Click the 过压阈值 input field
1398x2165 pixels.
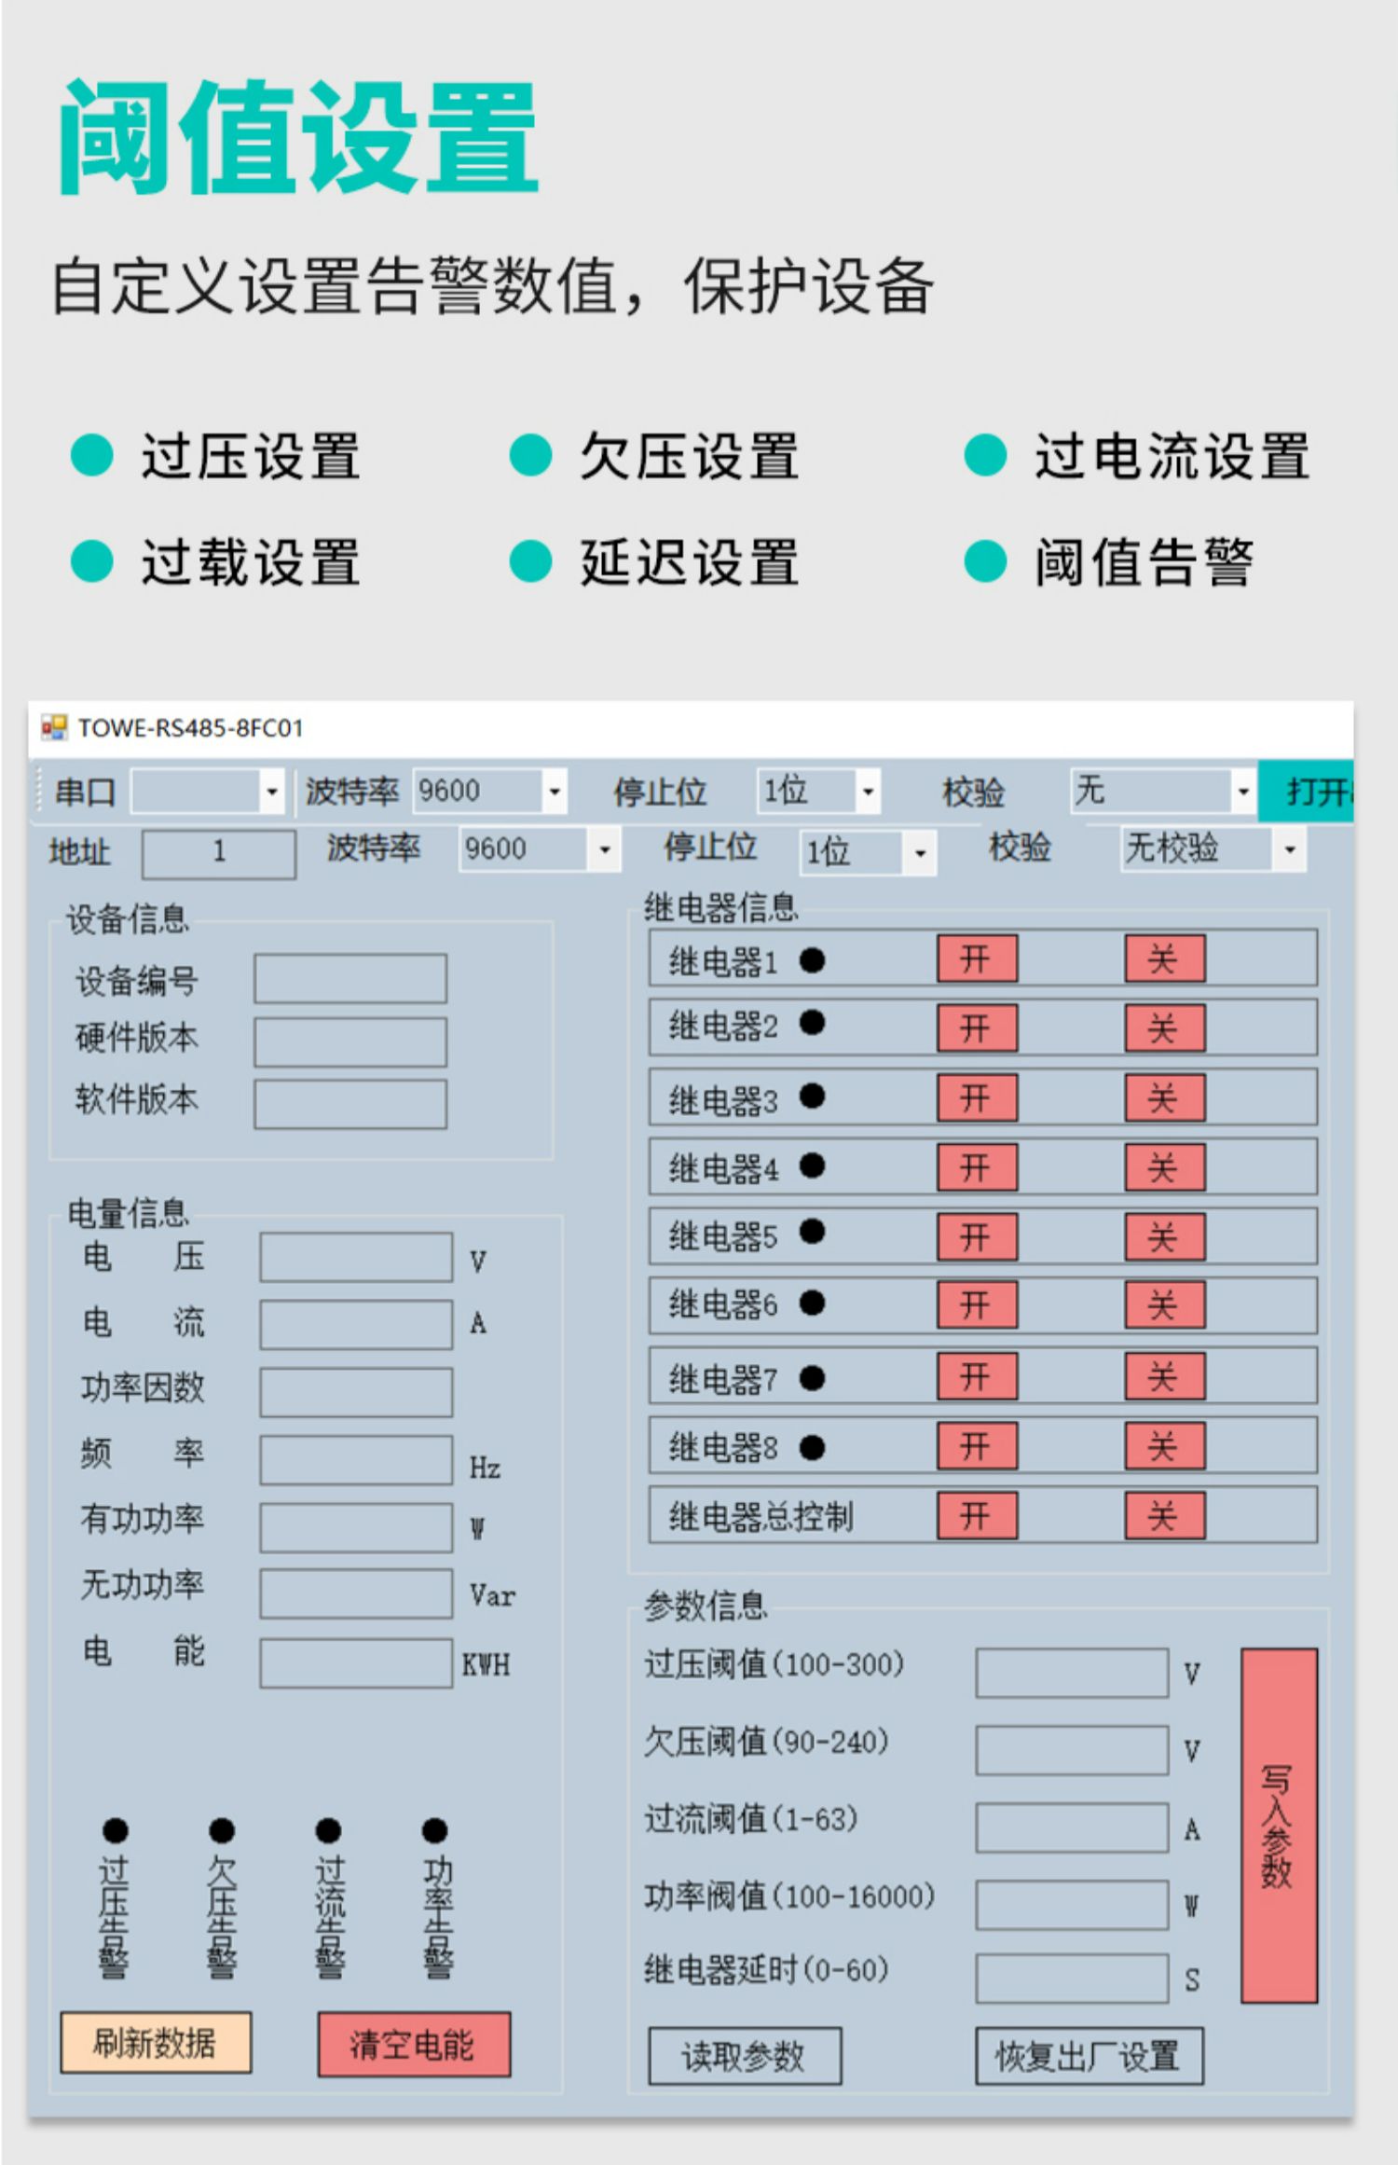(1071, 1673)
